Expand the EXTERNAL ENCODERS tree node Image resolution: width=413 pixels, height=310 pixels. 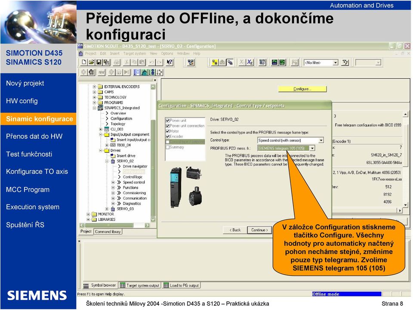pyautogui.click(x=94, y=87)
